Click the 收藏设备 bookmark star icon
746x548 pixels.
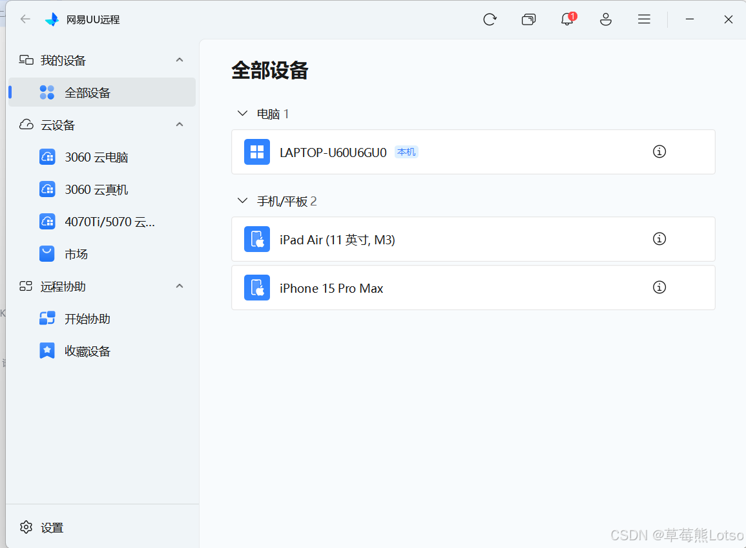point(47,351)
